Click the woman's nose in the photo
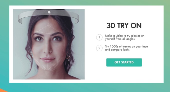The height and width of the screenshot is (92, 170). coord(48,49)
